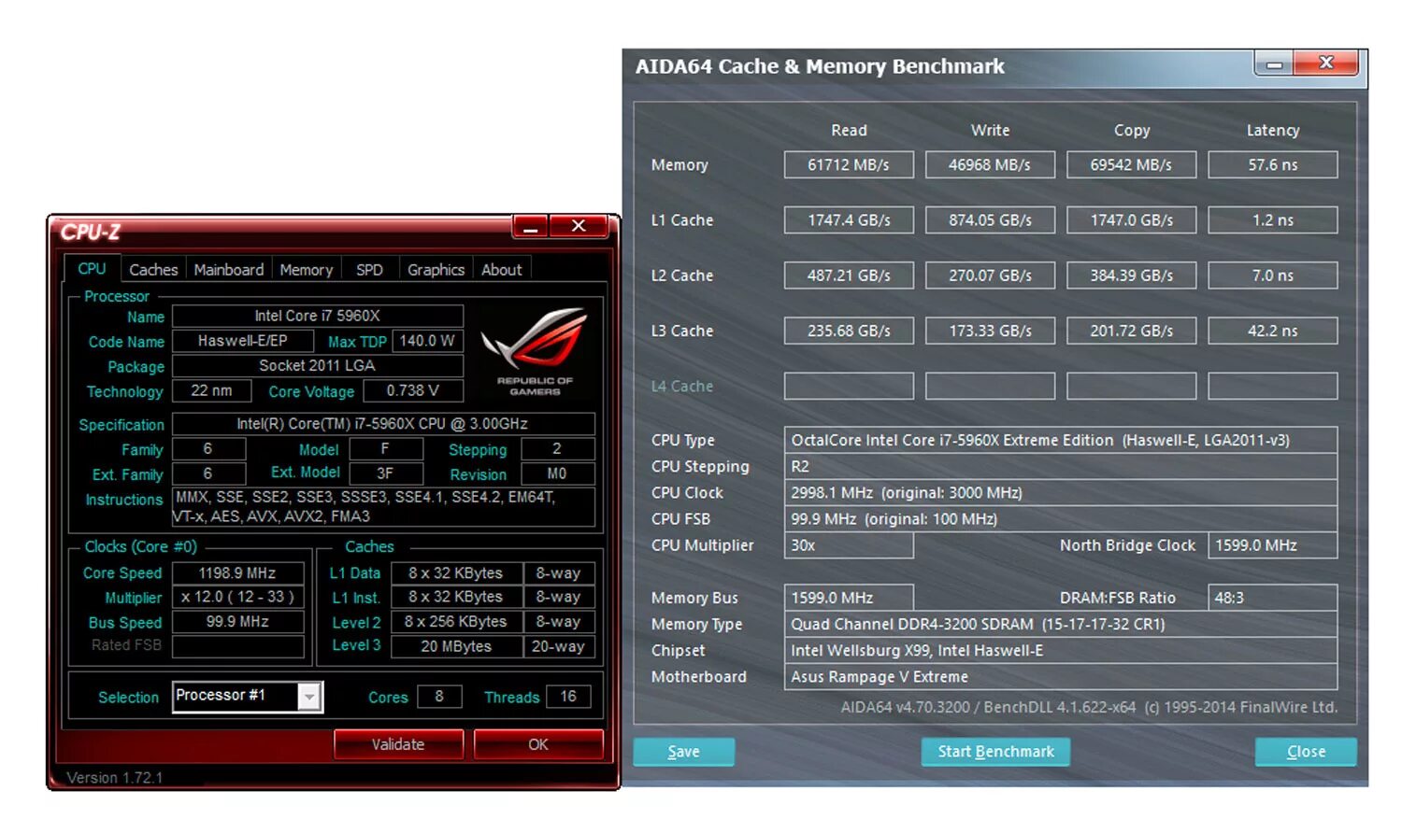The width and height of the screenshot is (1402, 819).
Task: Switch to the Mainboard tab
Action: pyautogui.click(x=229, y=270)
